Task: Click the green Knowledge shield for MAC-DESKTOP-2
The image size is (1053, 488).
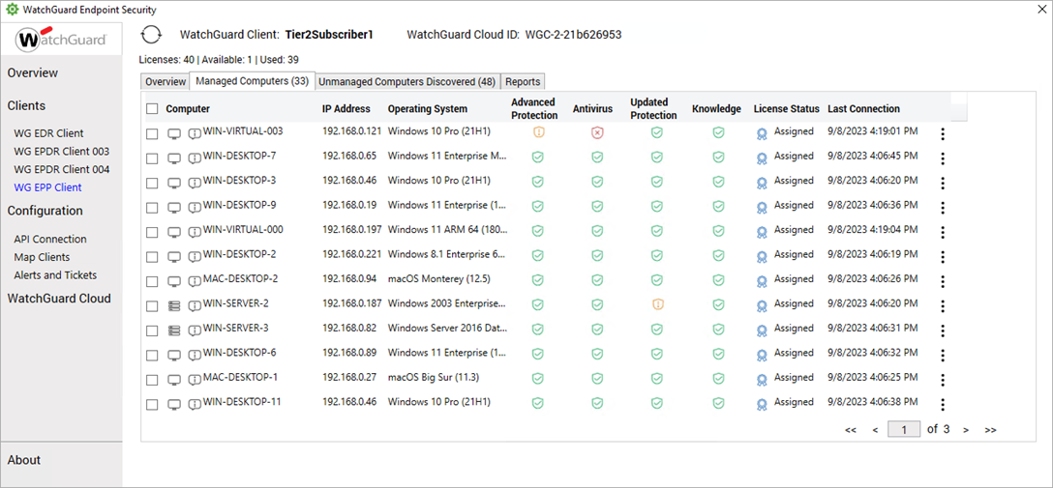Action: (718, 280)
